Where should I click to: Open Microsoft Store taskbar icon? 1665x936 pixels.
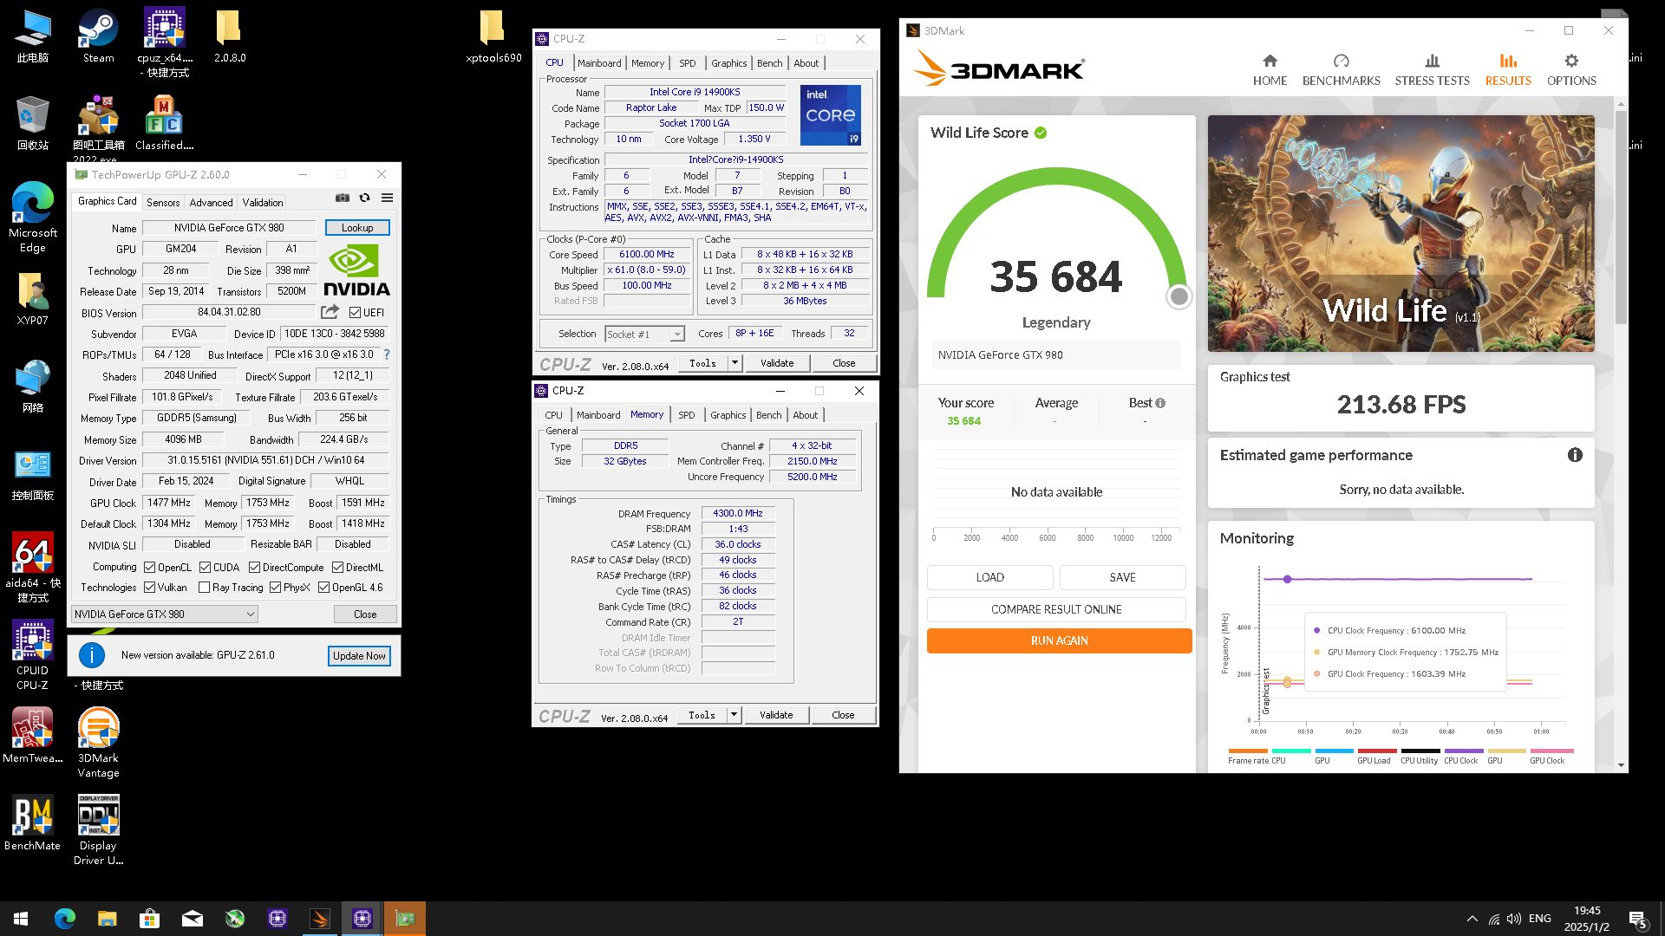pos(149,919)
